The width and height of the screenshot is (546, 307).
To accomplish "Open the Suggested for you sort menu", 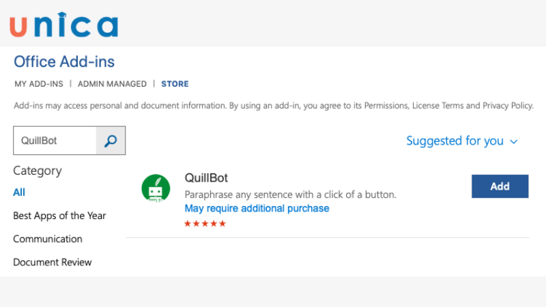I will click(x=455, y=141).
